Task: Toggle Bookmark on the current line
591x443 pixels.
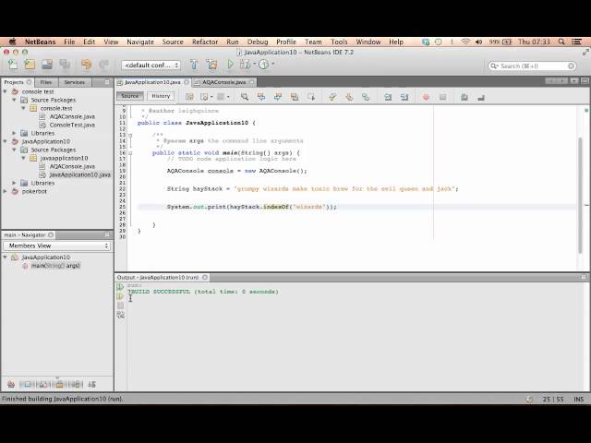Action: 366,97
